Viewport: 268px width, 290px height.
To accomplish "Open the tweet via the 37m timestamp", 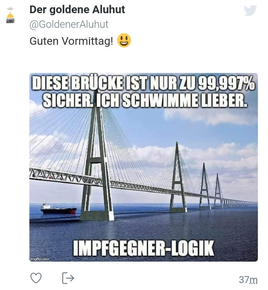I will 248,279.
